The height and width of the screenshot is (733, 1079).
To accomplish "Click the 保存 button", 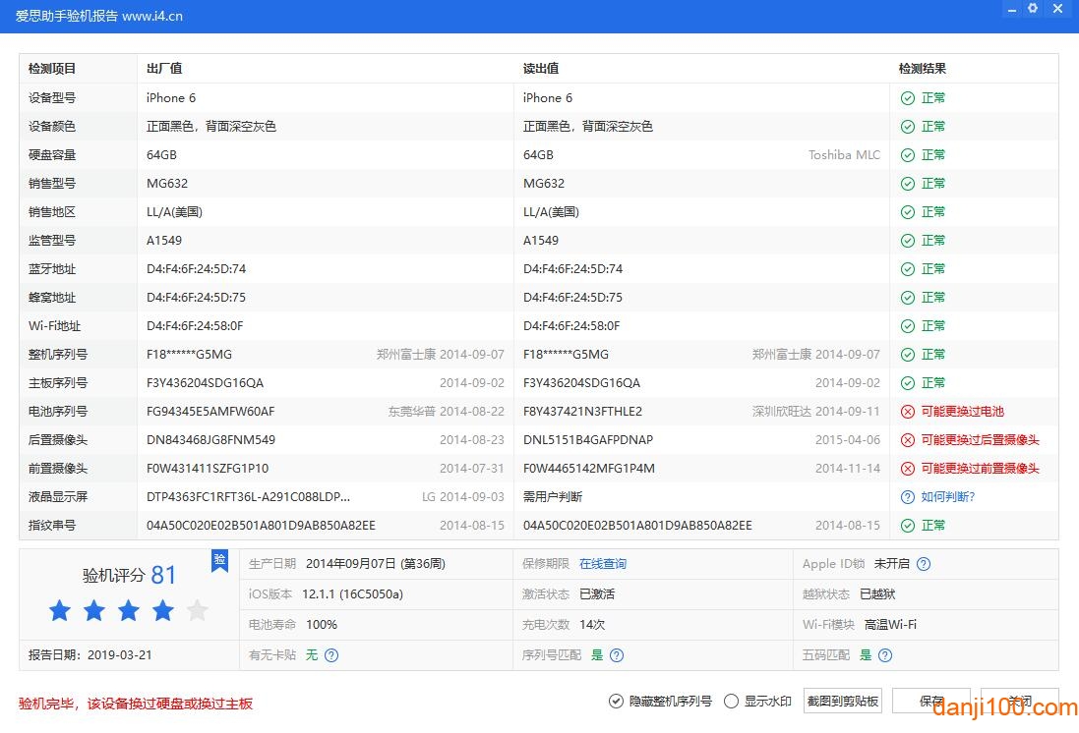I will pos(930,702).
